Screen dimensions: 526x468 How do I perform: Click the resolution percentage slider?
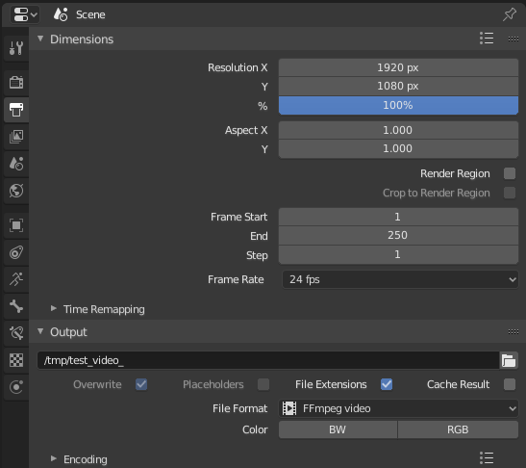click(x=398, y=106)
